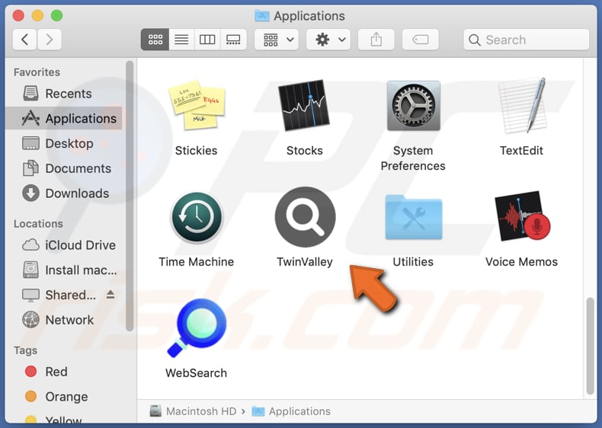Open Recents in the sidebar
This screenshot has width=602, height=428.
coord(64,94)
